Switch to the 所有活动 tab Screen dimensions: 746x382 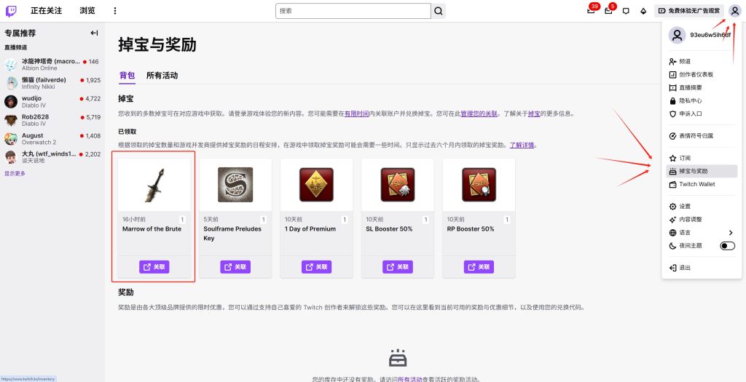coord(162,75)
